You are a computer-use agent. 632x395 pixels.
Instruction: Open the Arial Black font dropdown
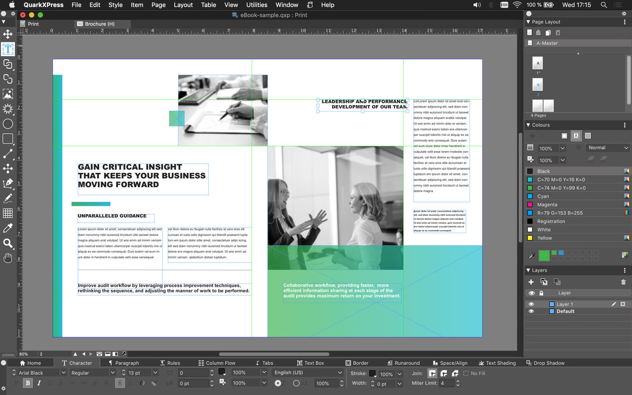click(x=64, y=373)
